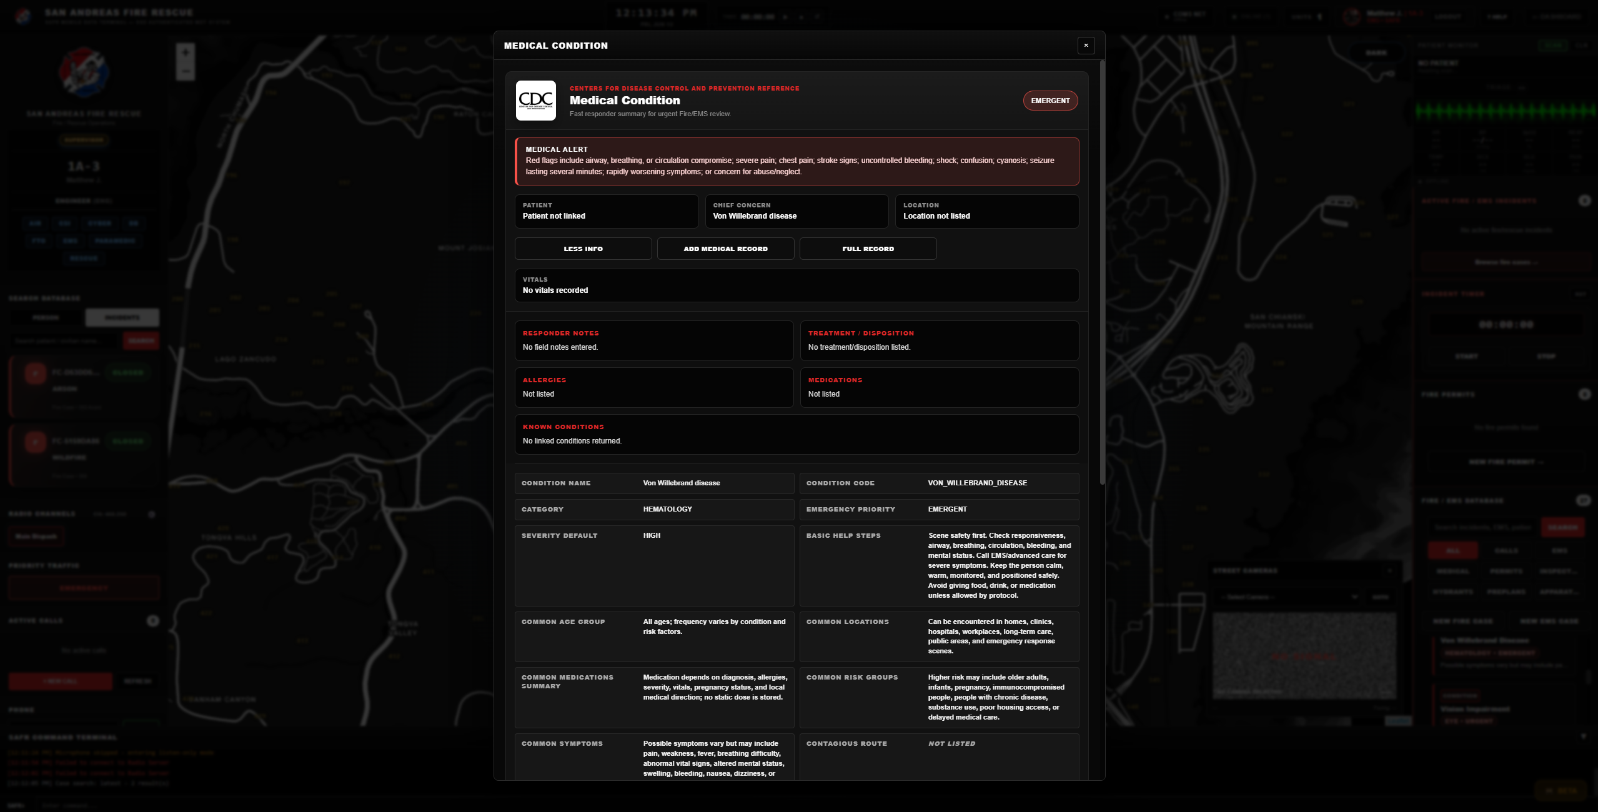Click the map zoom out minus icon

[x=186, y=71]
